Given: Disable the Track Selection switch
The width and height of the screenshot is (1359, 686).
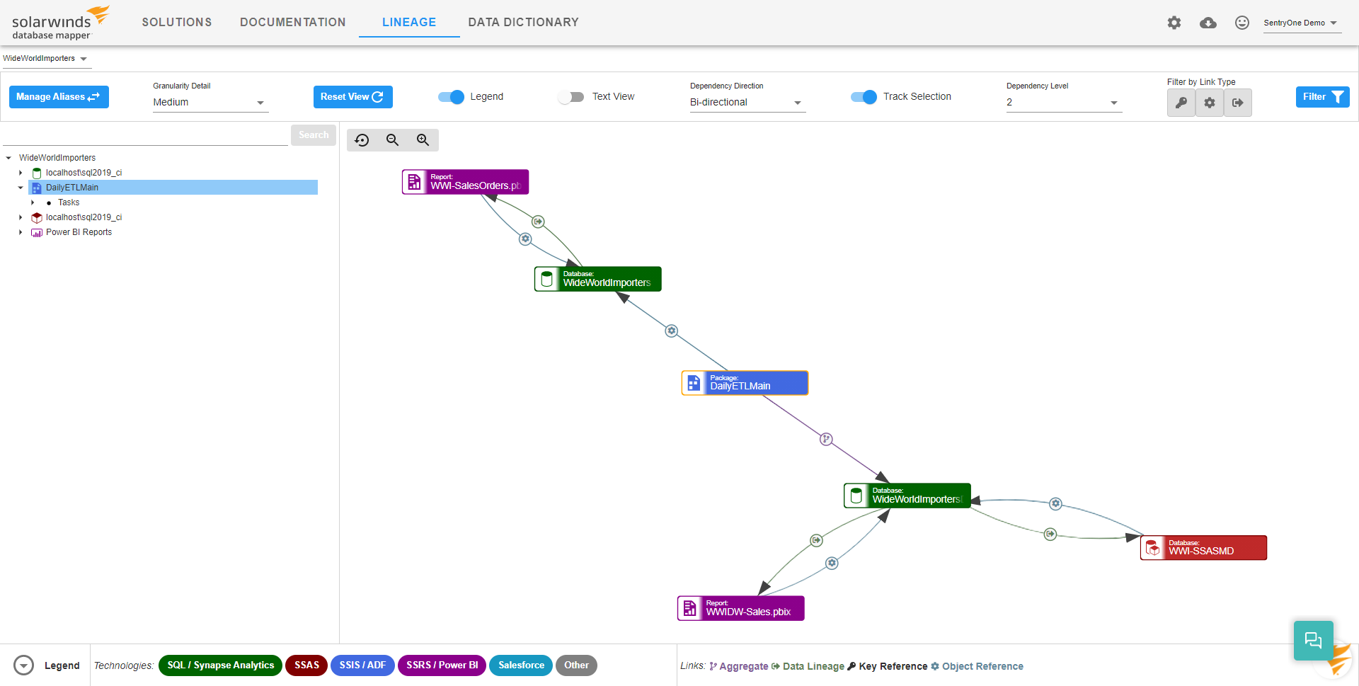Looking at the screenshot, I should 864,97.
